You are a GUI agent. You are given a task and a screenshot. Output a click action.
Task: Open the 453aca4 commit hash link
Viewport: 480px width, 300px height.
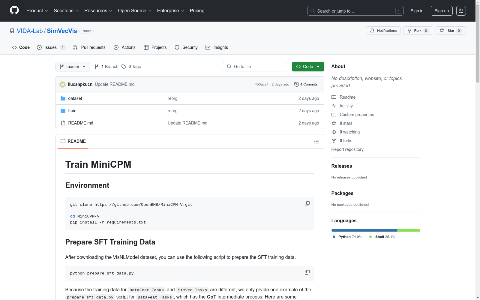(x=262, y=84)
